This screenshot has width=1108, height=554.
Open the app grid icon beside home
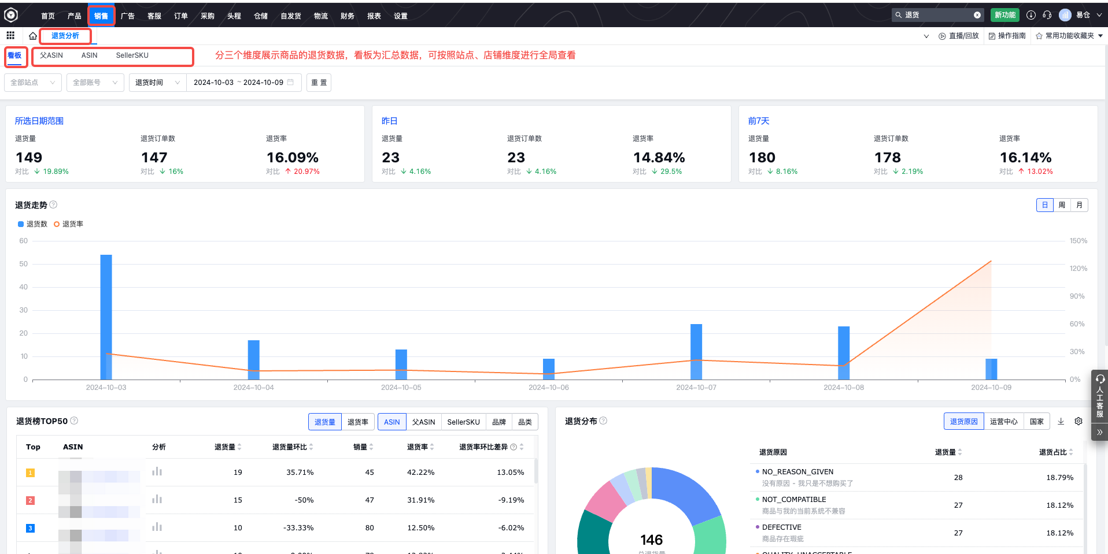10,35
